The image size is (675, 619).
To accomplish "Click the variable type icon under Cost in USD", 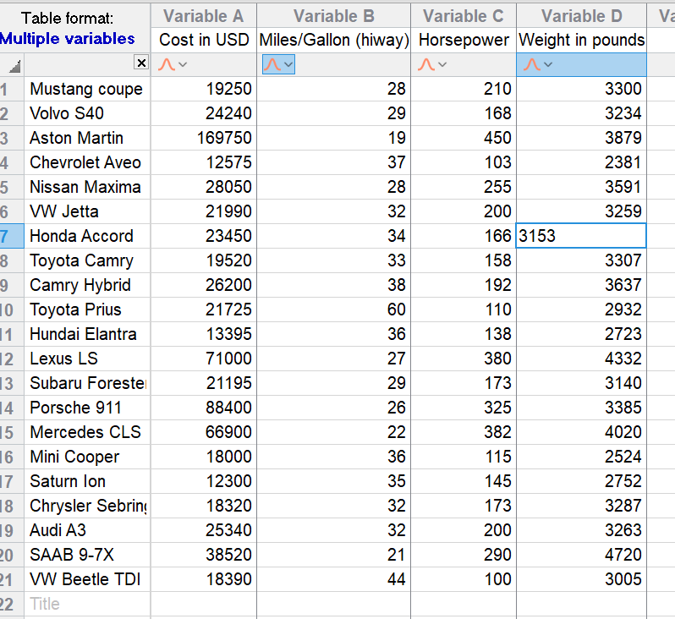I will [167, 65].
